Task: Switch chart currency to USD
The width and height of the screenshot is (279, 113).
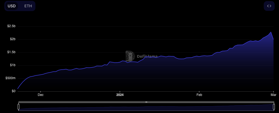Action: point(12,6)
